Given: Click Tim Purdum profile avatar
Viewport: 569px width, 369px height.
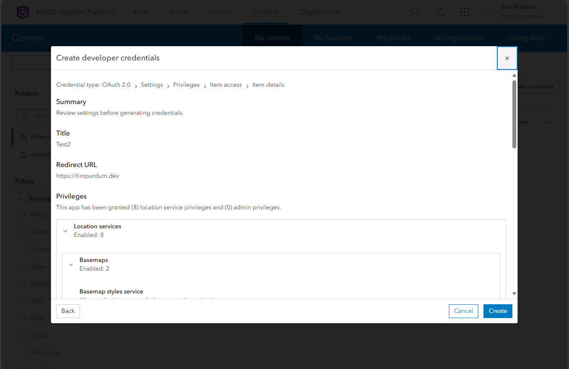Looking at the screenshot, I should [489, 12].
